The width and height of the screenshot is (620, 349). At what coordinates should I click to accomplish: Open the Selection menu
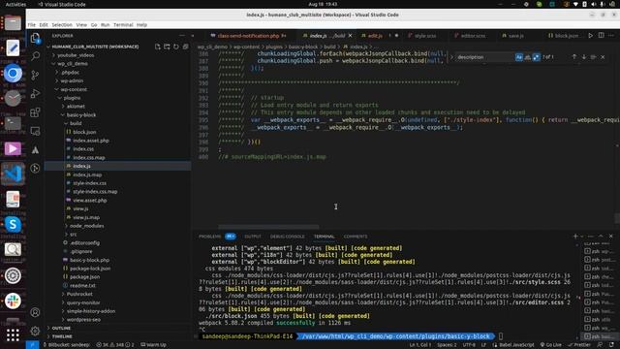tap(62, 25)
